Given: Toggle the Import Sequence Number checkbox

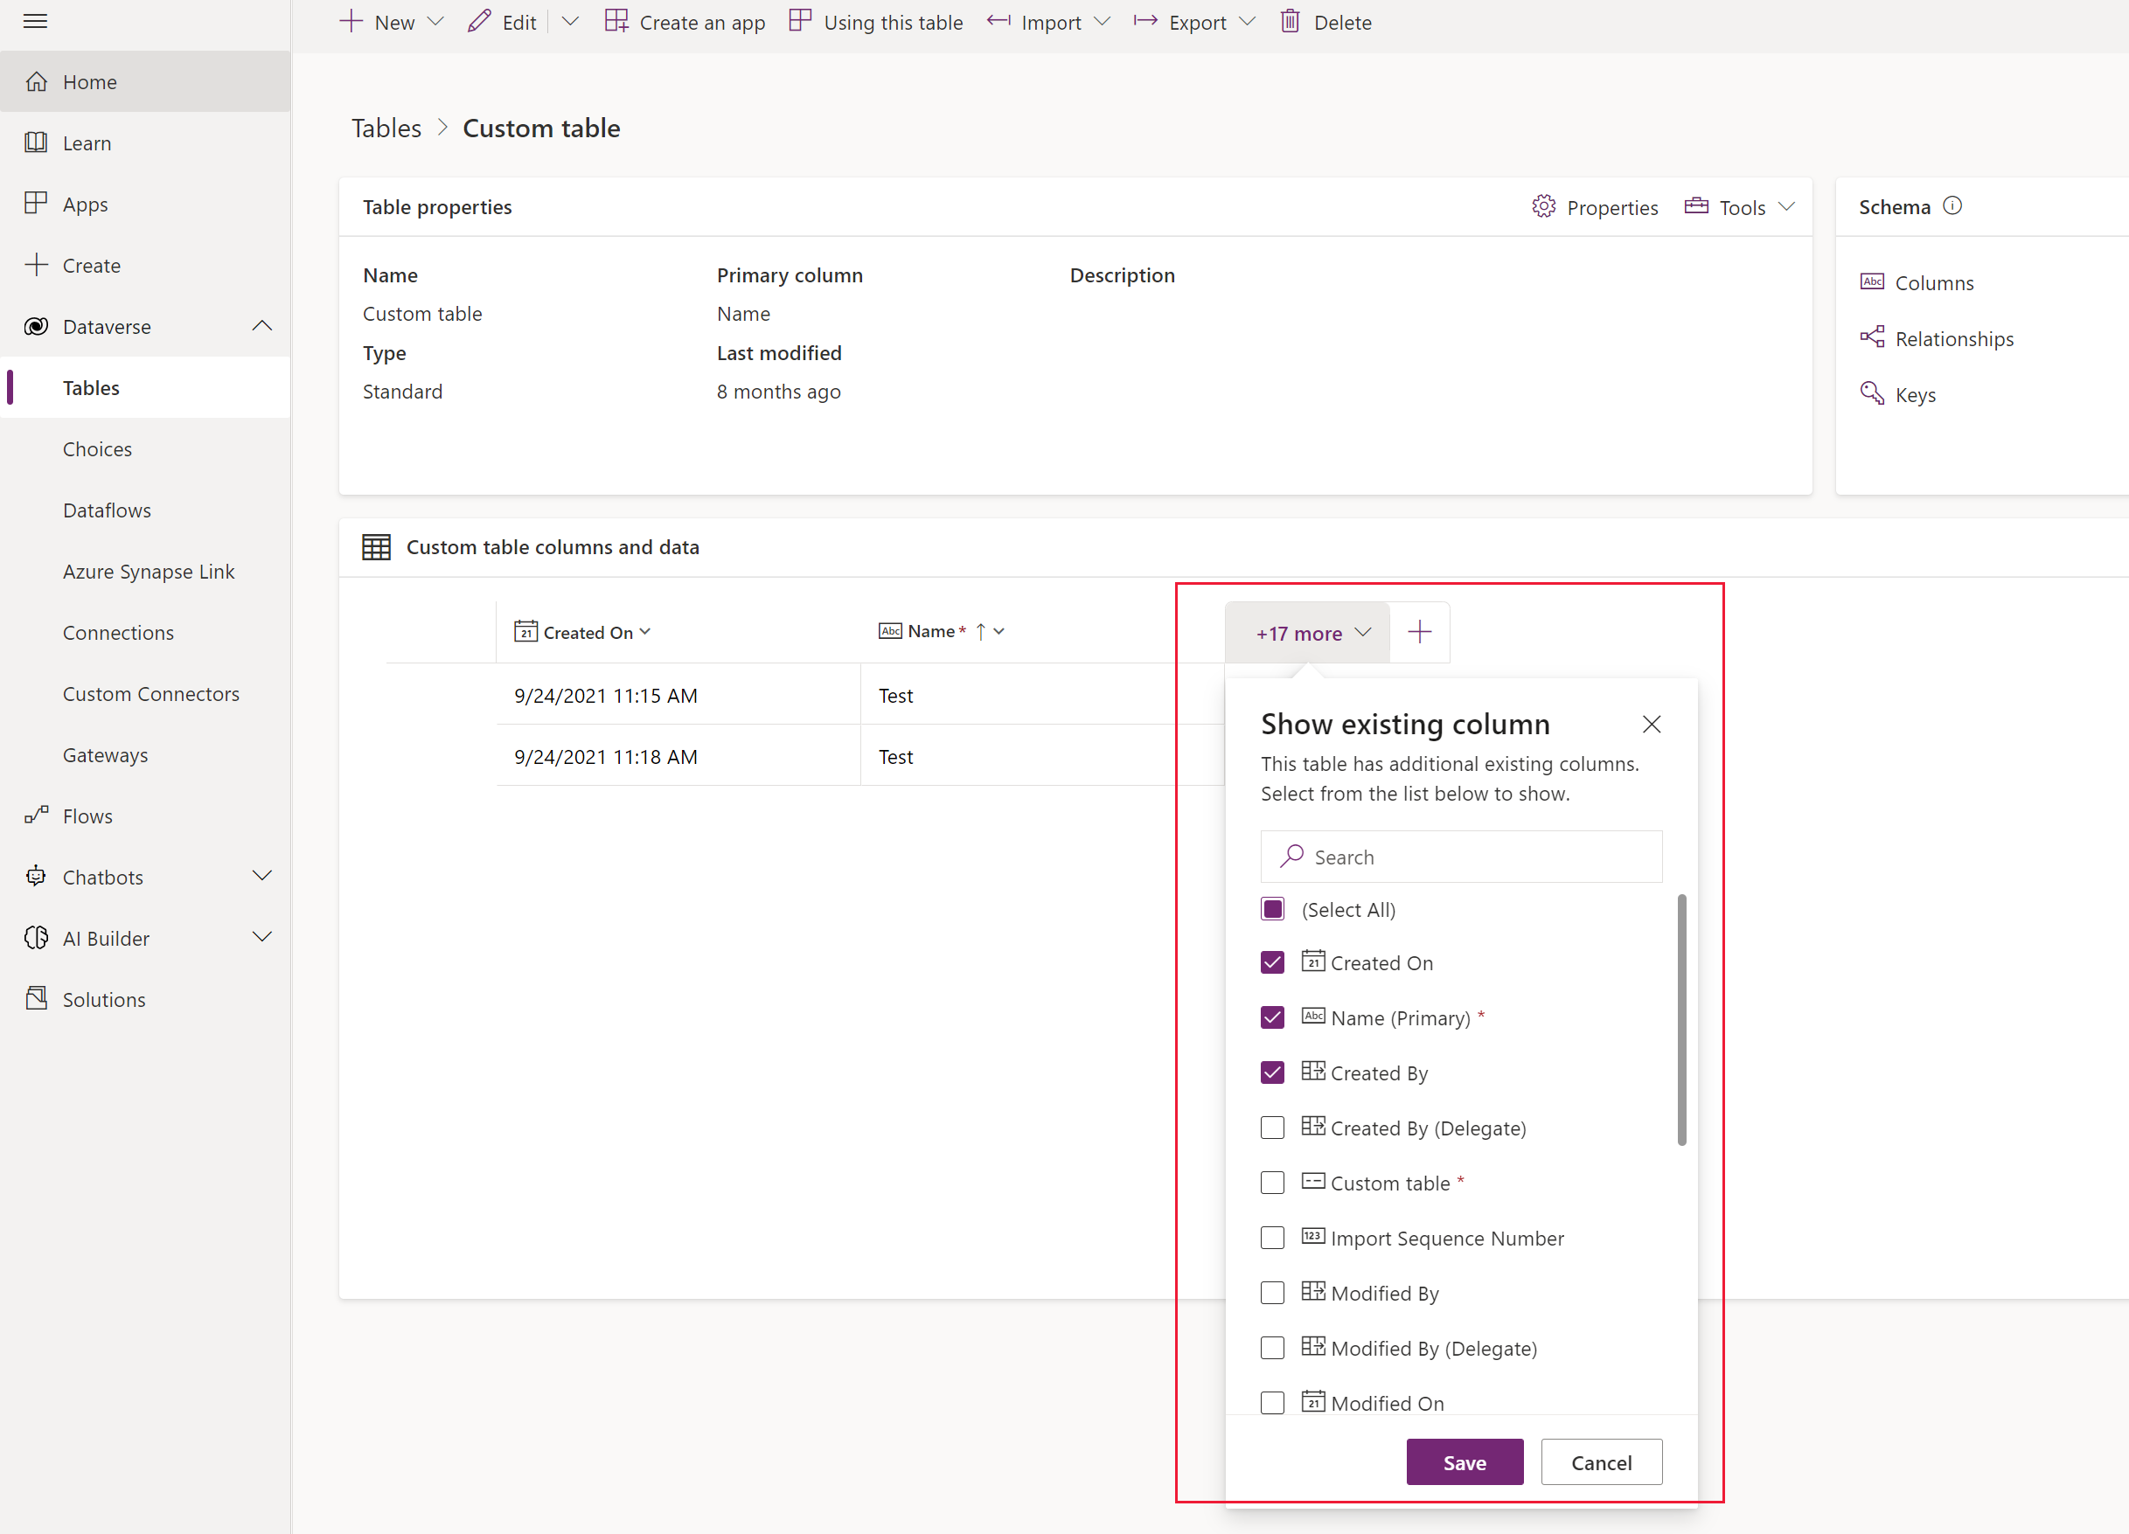Looking at the screenshot, I should (1273, 1238).
